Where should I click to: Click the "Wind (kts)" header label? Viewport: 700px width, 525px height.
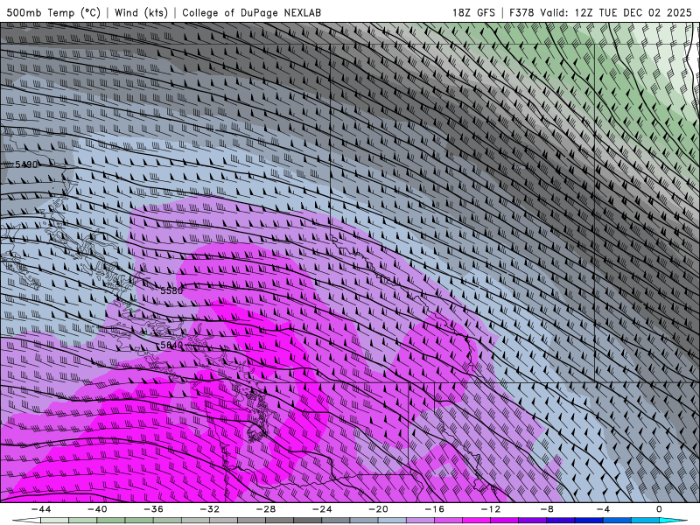coord(141,12)
